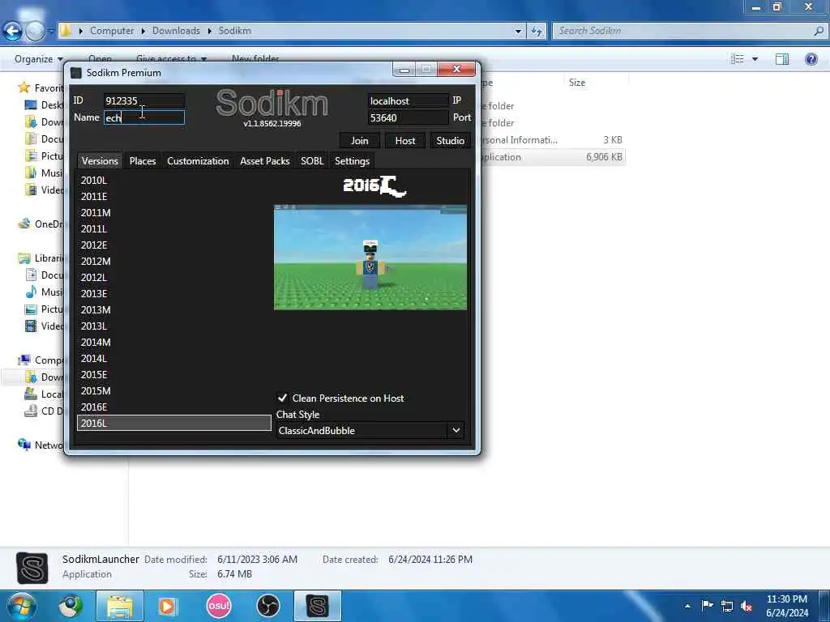Open OBS Studio taskbar icon

coord(267,606)
